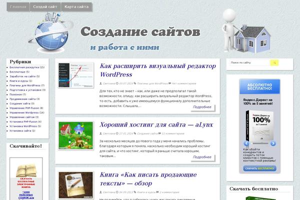Open the Карта сайта menu item
Screen dimensions: 300x200
[x=76, y=7]
